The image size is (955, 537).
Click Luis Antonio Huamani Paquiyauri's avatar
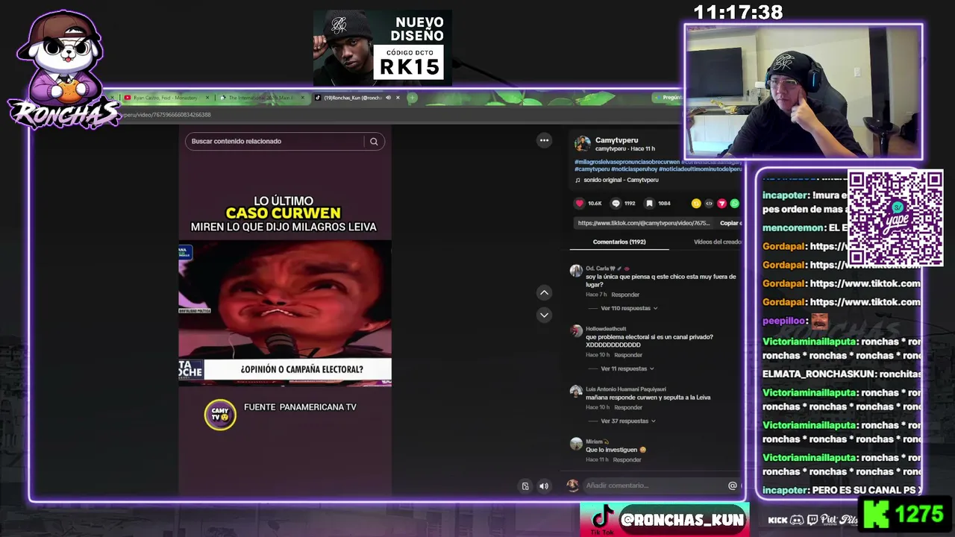[576, 391]
